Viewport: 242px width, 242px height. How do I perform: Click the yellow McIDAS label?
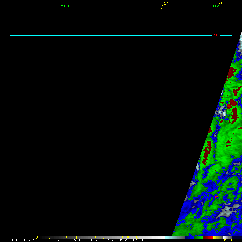pyautogui.click(x=229, y=240)
